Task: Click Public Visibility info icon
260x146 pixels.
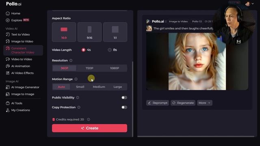Action: (x=78, y=97)
